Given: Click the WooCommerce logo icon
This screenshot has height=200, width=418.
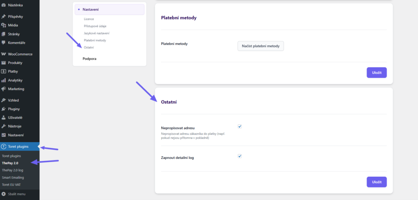Looking at the screenshot, I should (x=3, y=54).
